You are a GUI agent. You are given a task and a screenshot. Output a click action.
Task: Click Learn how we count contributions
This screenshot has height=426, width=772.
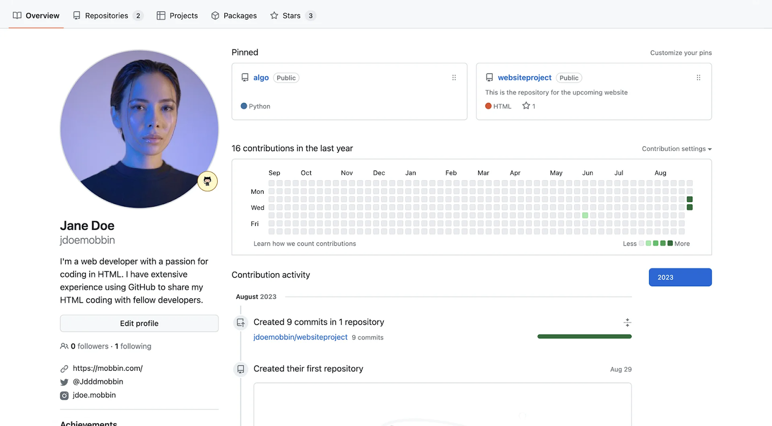click(305, 243)
